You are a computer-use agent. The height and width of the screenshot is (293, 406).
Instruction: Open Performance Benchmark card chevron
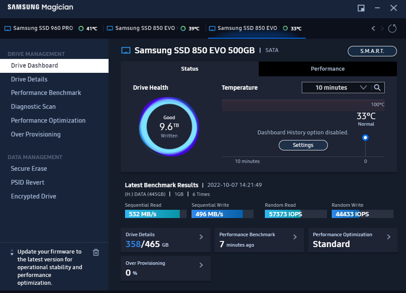tap(295, 237)
